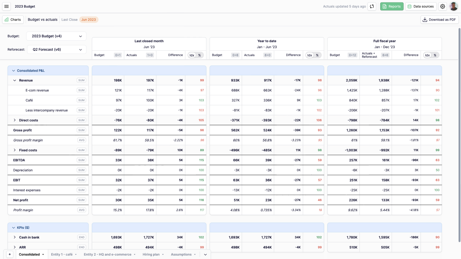
Task: Open the Data sources button
Action: (x=421, y=6)
